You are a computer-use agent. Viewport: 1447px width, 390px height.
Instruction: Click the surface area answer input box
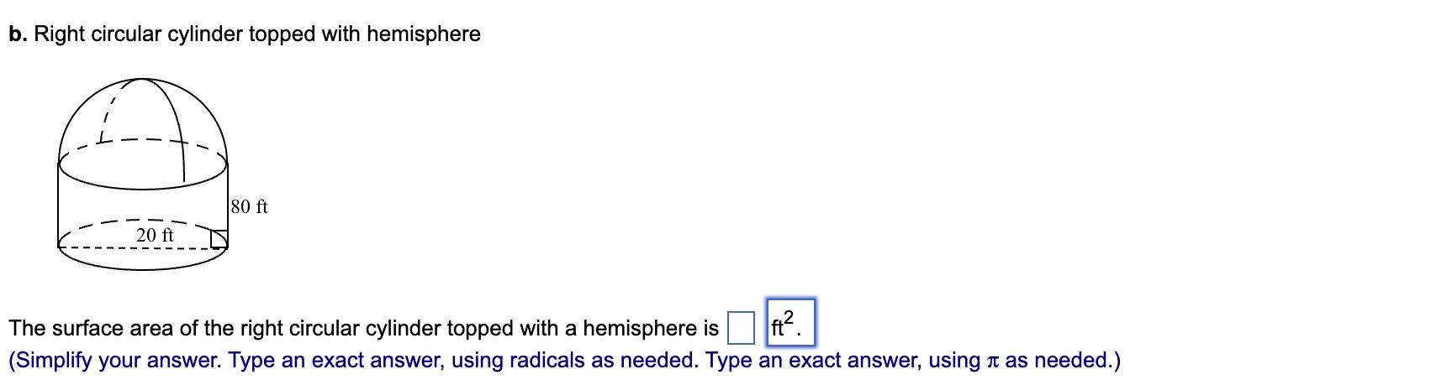pyautogui.click(x=741, y=328)
